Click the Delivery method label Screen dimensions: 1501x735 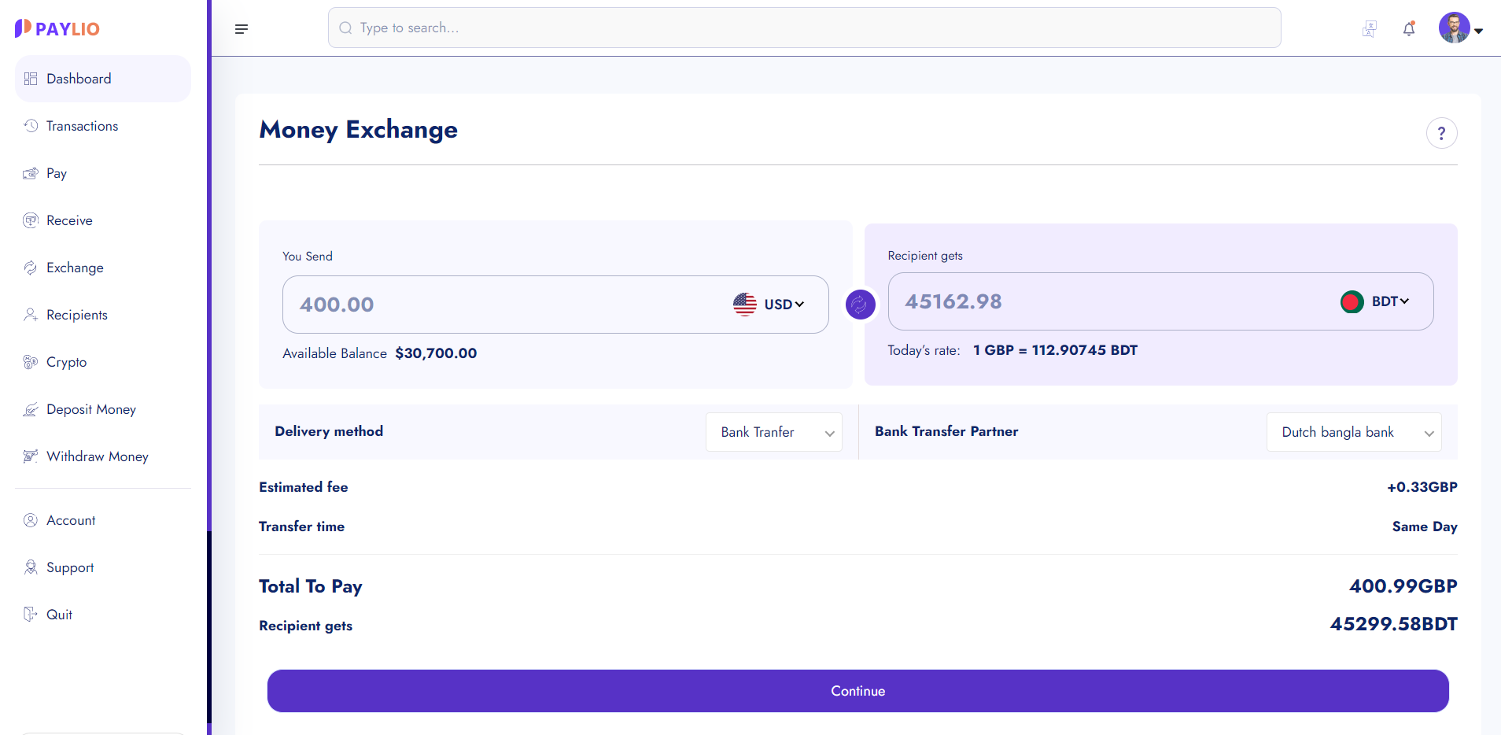pos(329,431)
